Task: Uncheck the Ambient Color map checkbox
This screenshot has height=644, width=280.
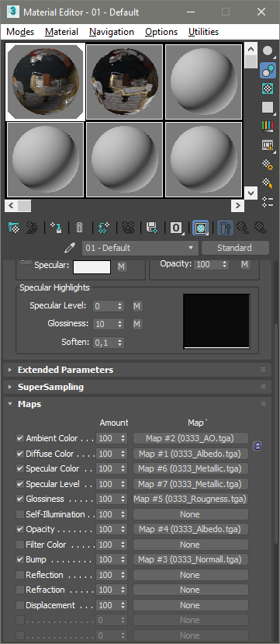Action: pos(19,438)
